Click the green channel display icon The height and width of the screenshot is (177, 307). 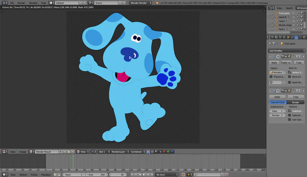tap(168, 152)
